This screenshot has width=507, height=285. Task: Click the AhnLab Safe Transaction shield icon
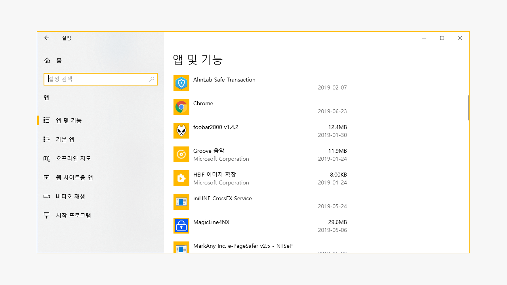[x=181, y=83]
